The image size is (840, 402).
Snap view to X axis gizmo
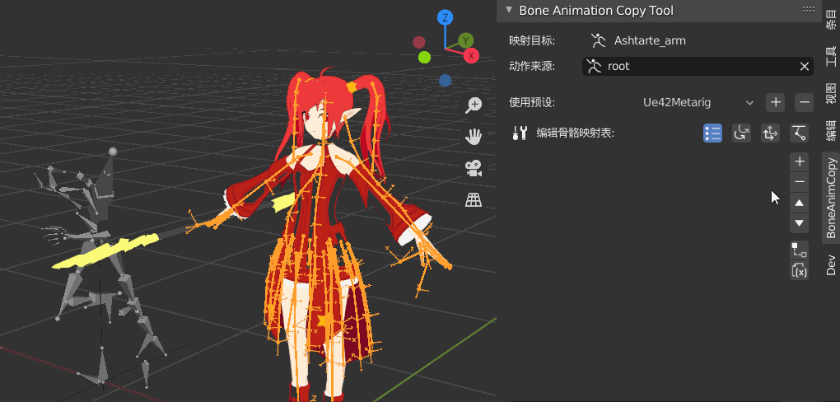click(x=471, y=55)
